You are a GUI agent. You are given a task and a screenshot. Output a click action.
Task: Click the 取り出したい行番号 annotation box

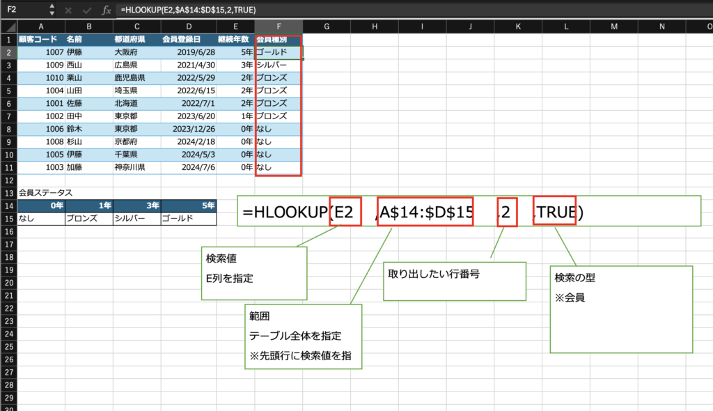(x=453, y=281)
